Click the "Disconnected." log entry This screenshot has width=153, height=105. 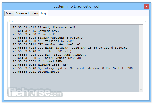coord(37,72)
